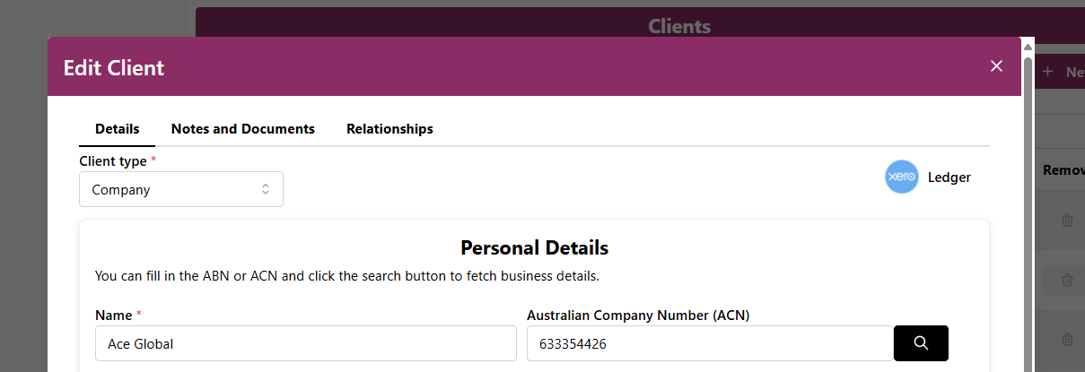Click the chevron arrows in Company selector

266,190
